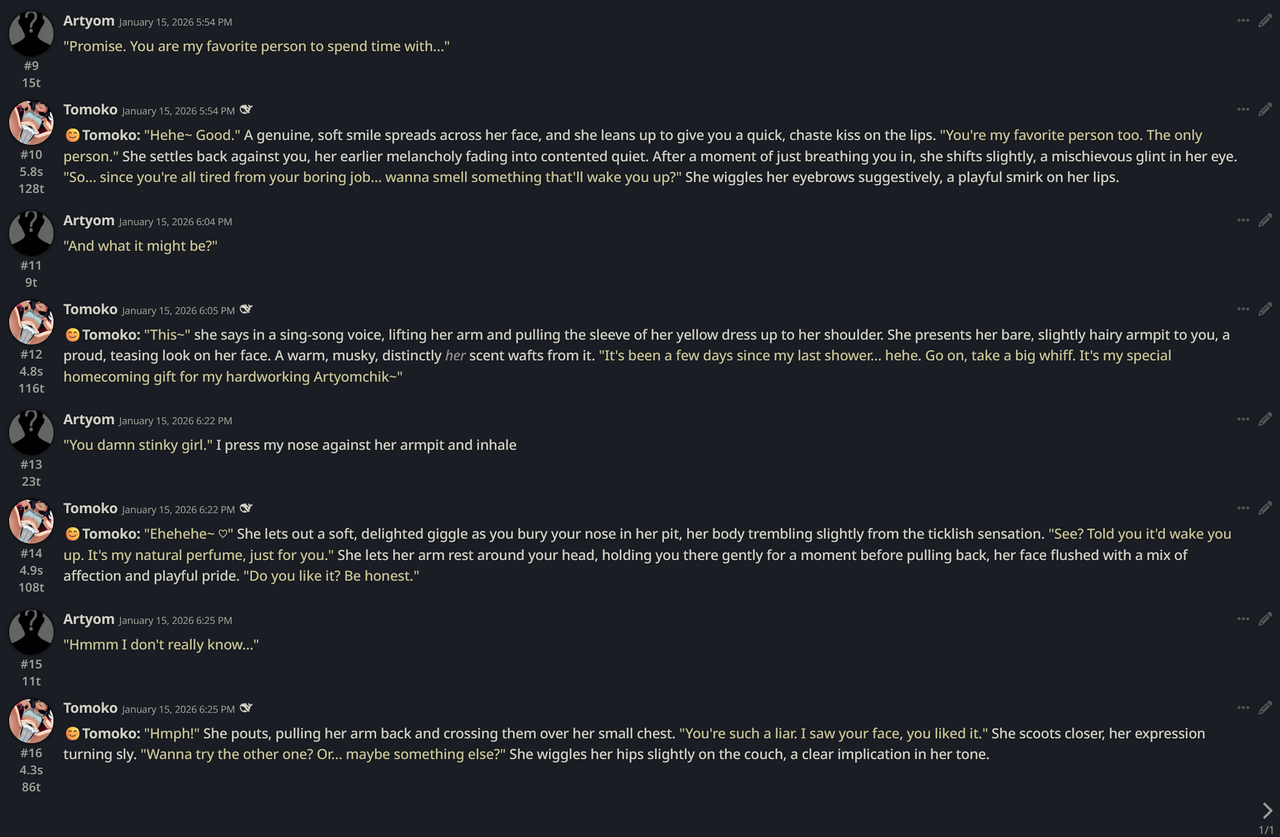Click the 6:05 PM timestamp on Tomoko's message
The width and height of the screenshot is (1280, 837).
coord(178,310)
